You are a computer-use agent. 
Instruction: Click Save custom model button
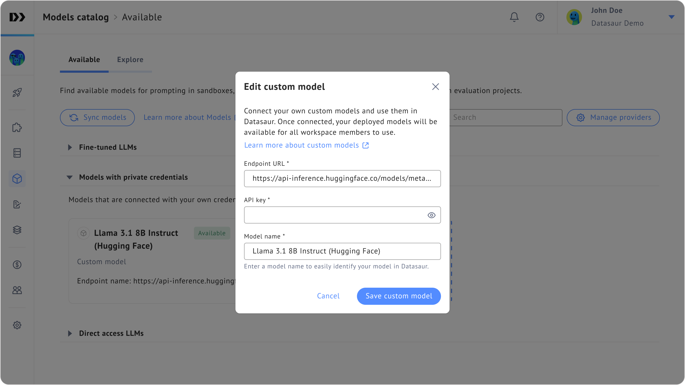click(399, 296)
